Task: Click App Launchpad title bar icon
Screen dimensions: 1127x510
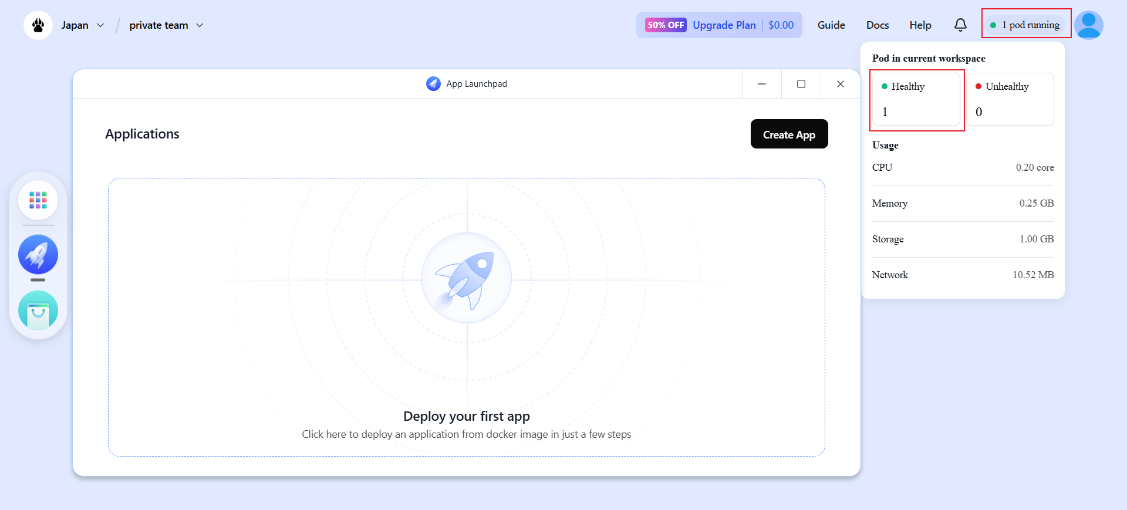Action: click(433, 84)
